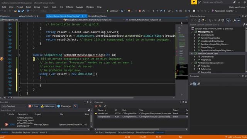Pin the Processes panel

click(x=183, y=102)
